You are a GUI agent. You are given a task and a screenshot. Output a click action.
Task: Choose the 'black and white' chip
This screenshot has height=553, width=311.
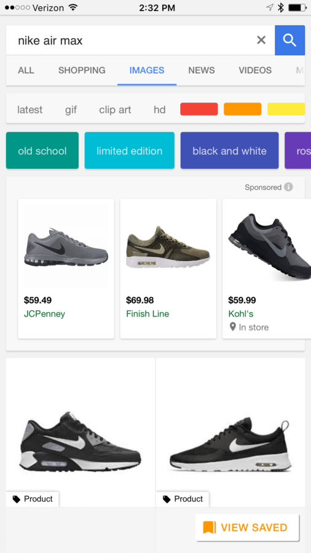coord(229,151)
